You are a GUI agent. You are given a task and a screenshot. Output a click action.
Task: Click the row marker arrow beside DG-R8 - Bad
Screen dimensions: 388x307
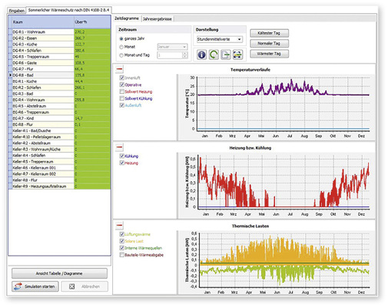coord(10,75)
